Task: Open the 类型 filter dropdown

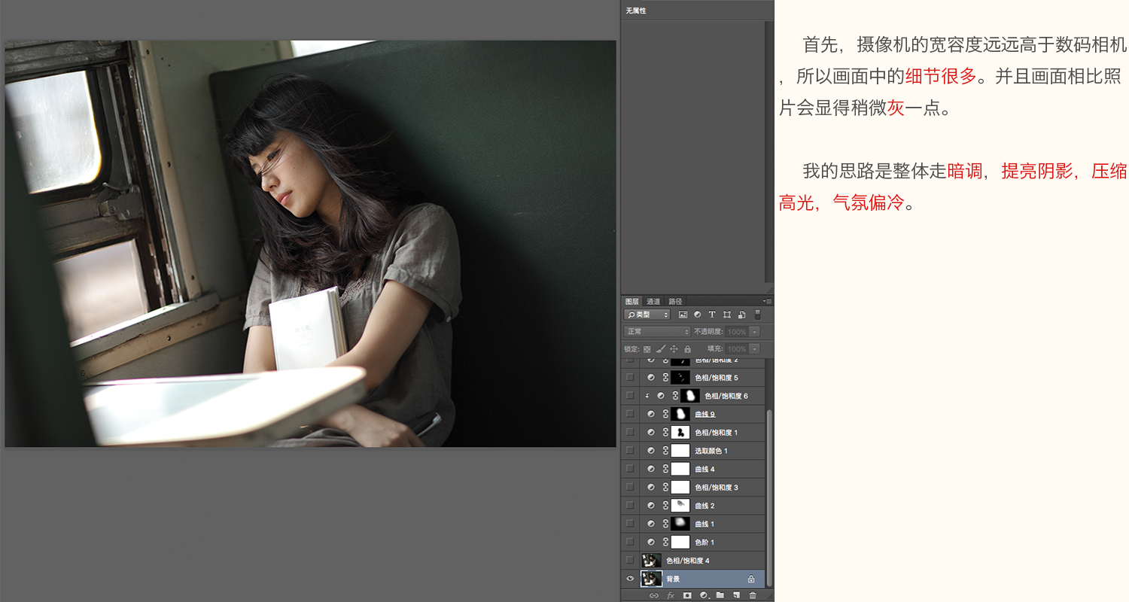Action: click(647, 315)
